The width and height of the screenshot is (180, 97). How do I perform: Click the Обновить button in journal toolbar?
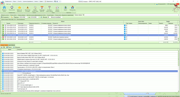pyautogui.click(x=17, y=47)
